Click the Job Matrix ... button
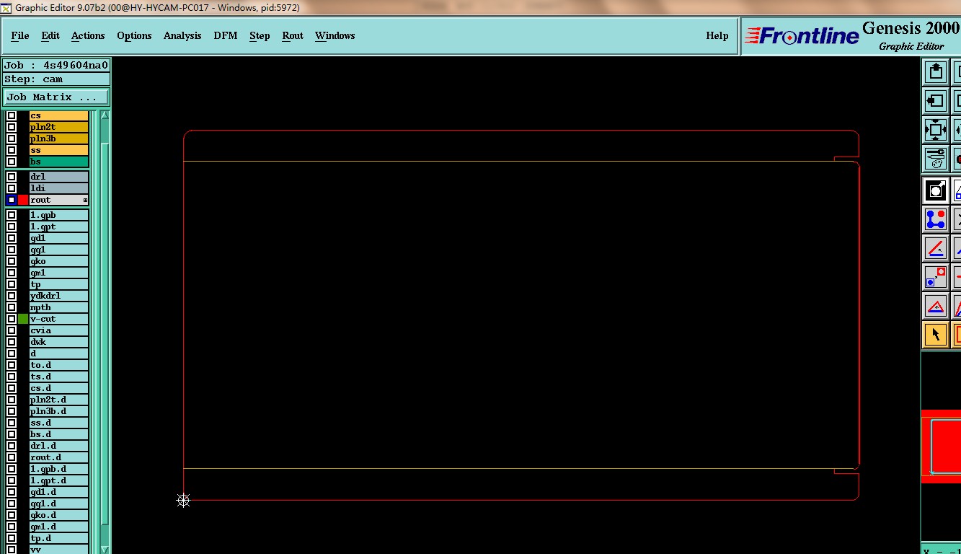Viewport: 961px width, 554px height. coord(56,97)
